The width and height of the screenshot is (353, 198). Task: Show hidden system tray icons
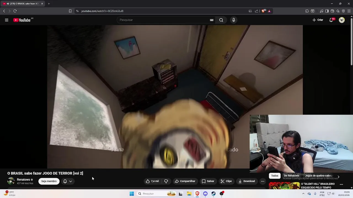(303, 194)
